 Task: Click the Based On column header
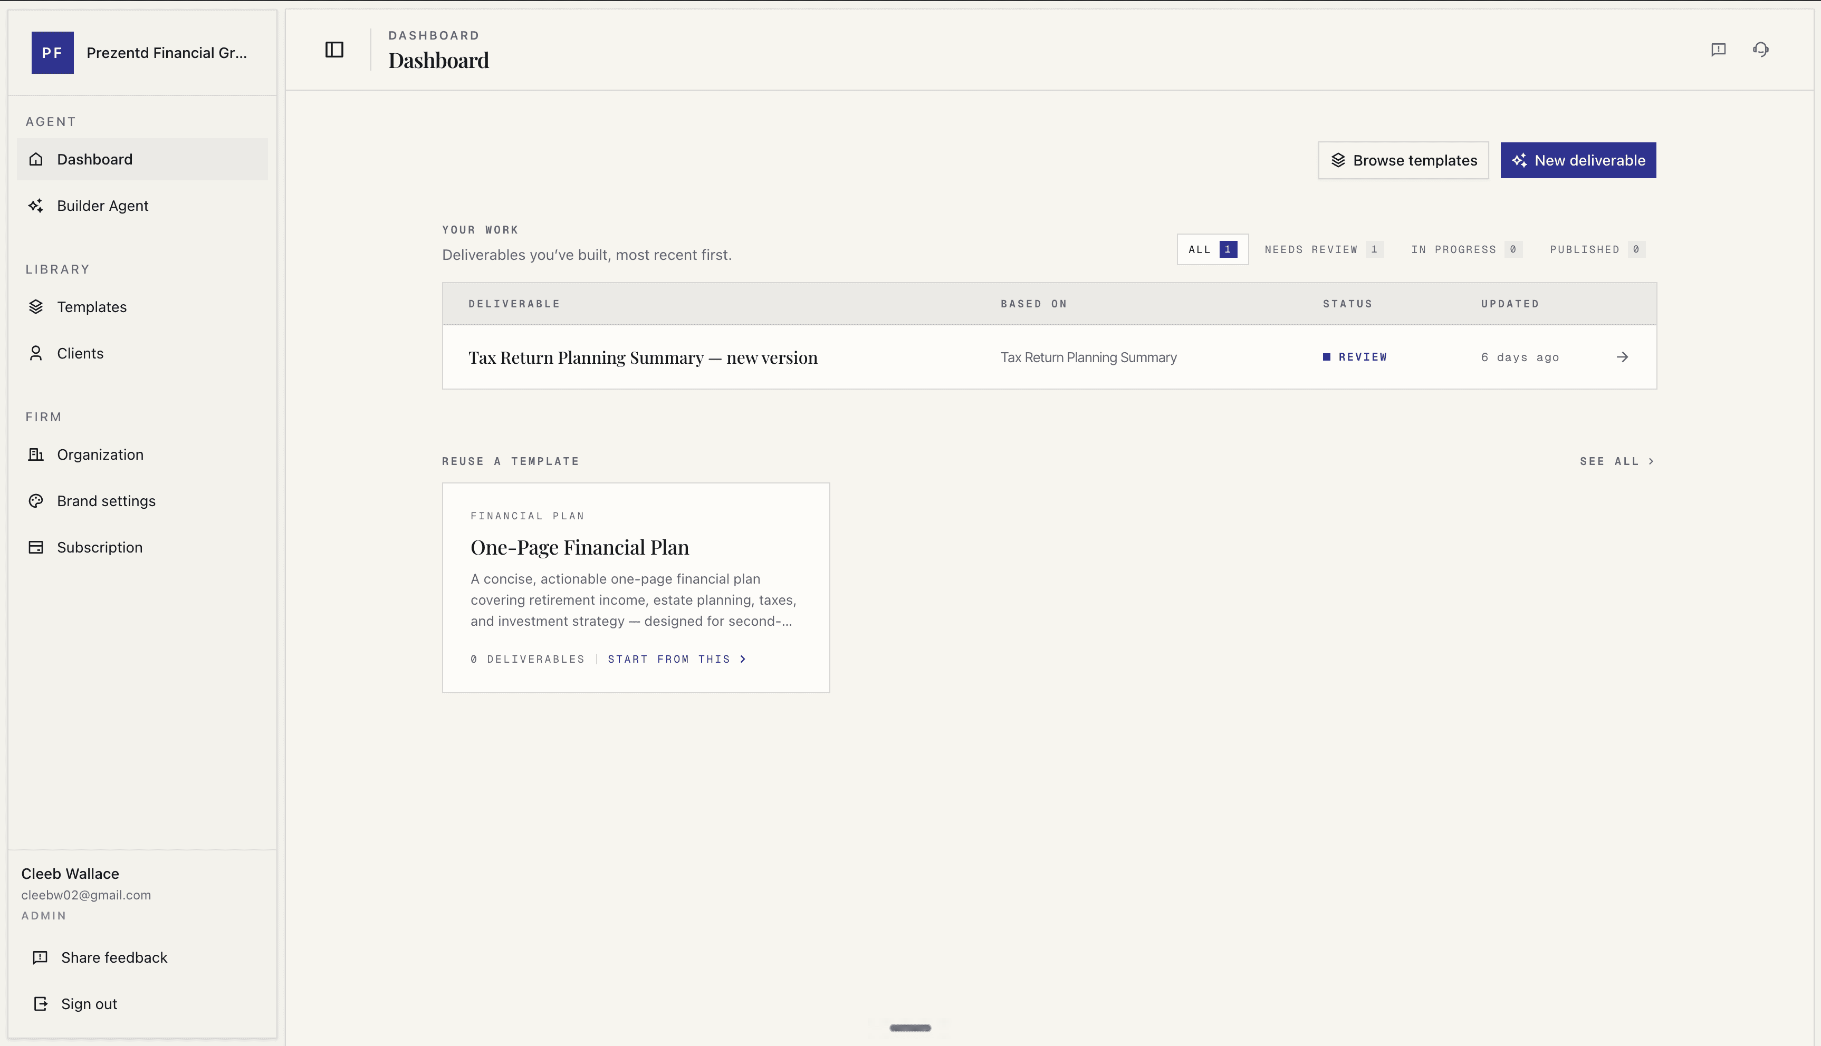[1033, 304]
